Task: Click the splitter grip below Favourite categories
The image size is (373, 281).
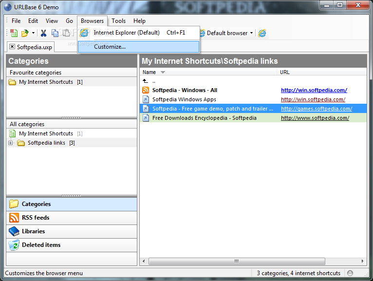Action: [x=72, y=117]
